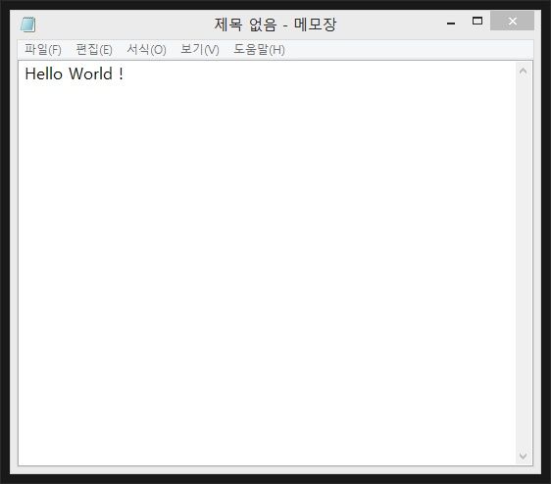Viewport: 551px width, 484px height.
Task: Click the scrollbar up arrow
Action: click(x=523, y=72)
